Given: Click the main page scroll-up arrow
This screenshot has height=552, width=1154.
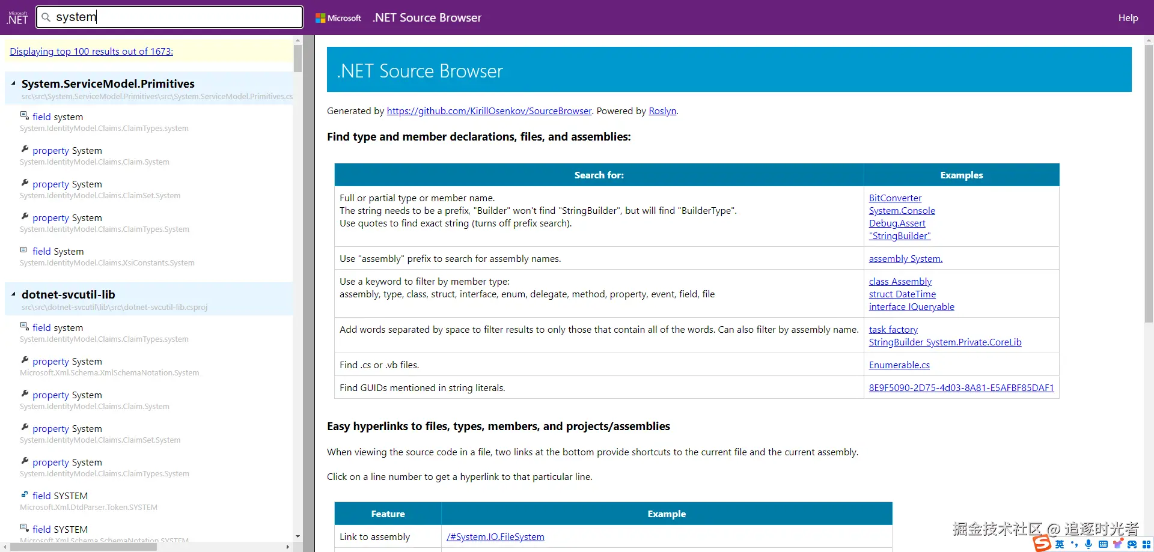Looking at the screenshot, I should point(1149,41).
